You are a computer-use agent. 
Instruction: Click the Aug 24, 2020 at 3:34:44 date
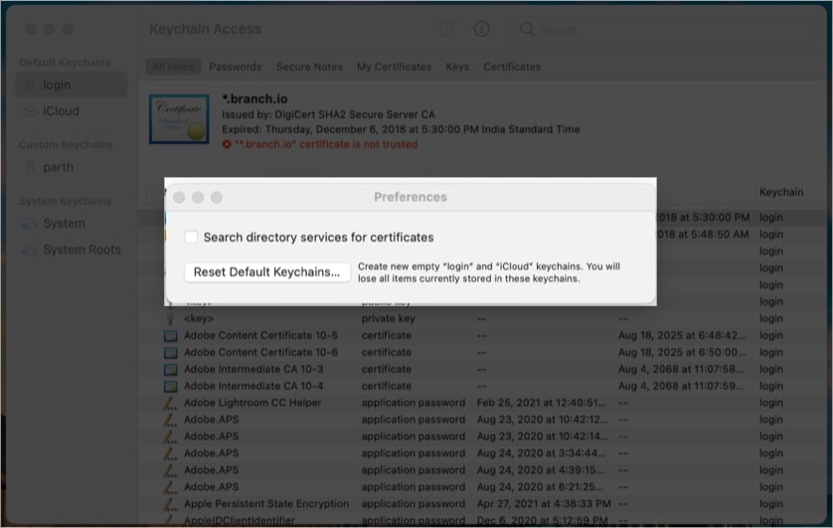(x=541, y=453)
